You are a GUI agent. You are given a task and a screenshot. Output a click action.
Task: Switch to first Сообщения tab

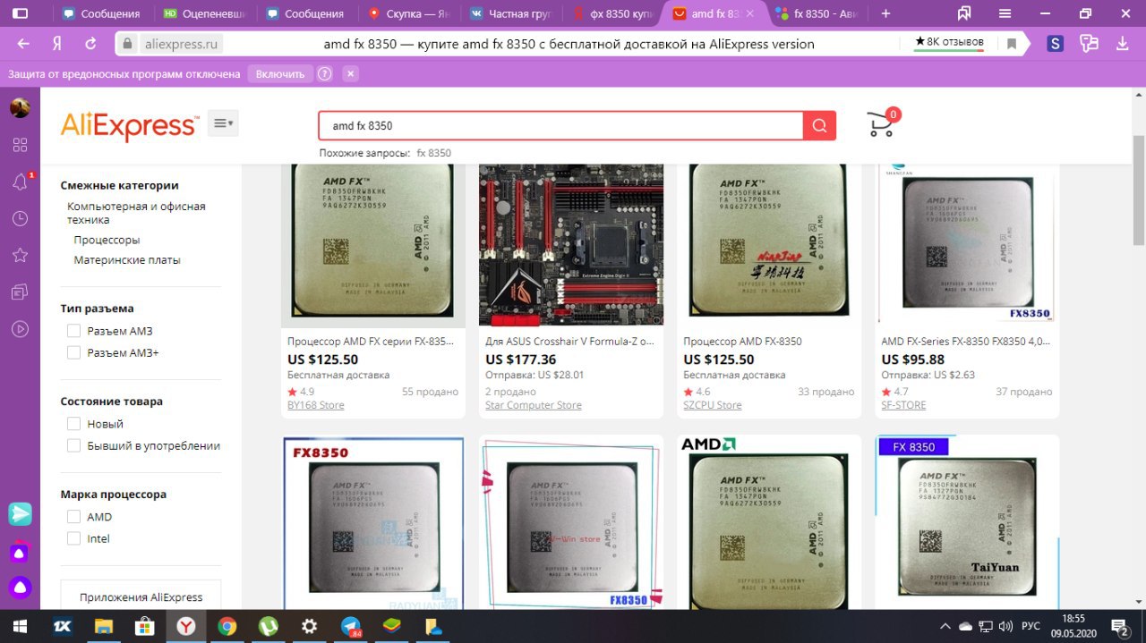104,13
